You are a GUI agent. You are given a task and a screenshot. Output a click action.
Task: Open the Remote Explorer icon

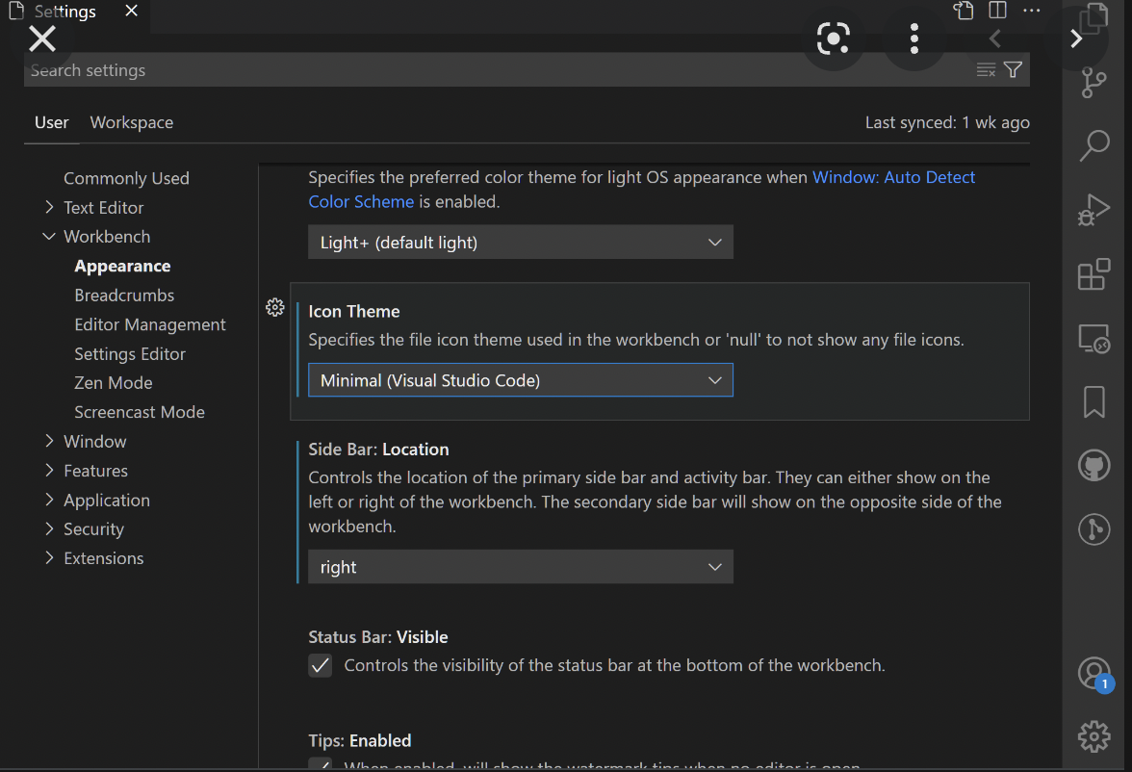point(1094,339)
